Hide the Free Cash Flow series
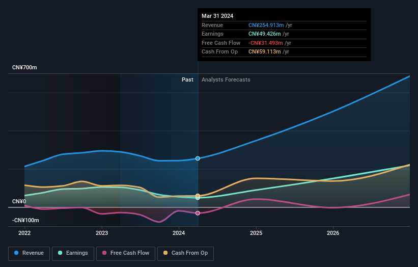 point(126,253)
